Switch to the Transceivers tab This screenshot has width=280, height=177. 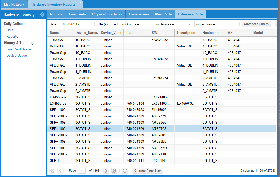point(138,14)
